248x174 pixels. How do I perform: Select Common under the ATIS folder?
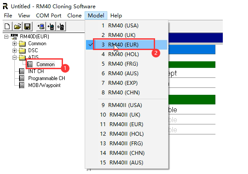[46, 64]
